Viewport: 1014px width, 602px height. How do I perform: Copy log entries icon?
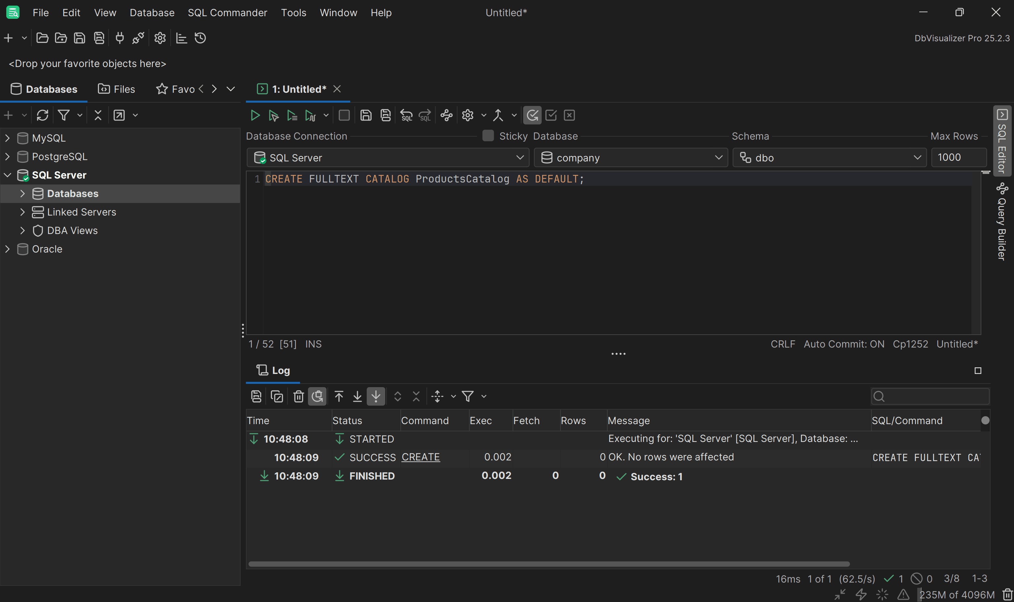coord(277,396)
